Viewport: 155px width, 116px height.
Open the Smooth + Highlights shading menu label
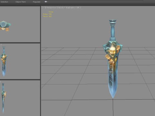point(69,8)
